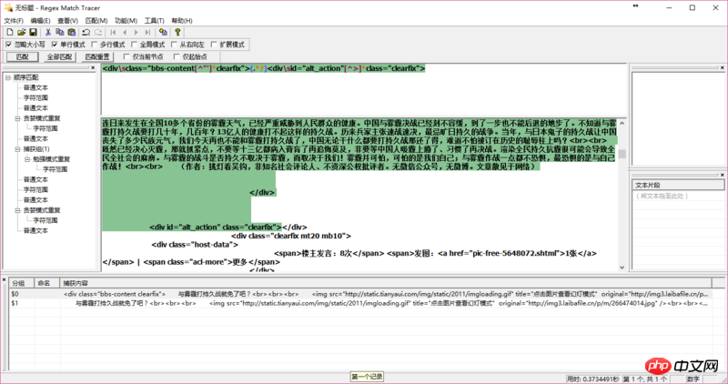This screenshot has height=384, width=728.
Task: Collapse the 贪婪模式重复 node directly above 捕获组(1)
Action: click(x=17, y=118)
